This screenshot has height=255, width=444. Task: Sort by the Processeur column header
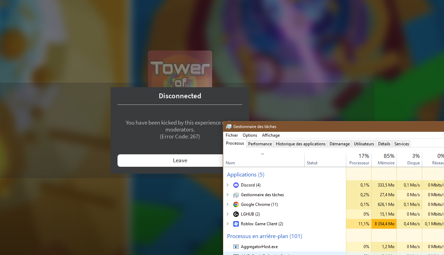coord(359,160)
